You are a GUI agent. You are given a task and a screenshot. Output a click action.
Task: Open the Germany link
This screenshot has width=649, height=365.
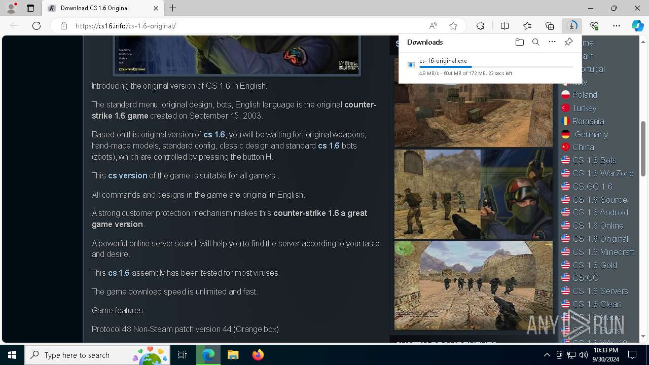591,134
